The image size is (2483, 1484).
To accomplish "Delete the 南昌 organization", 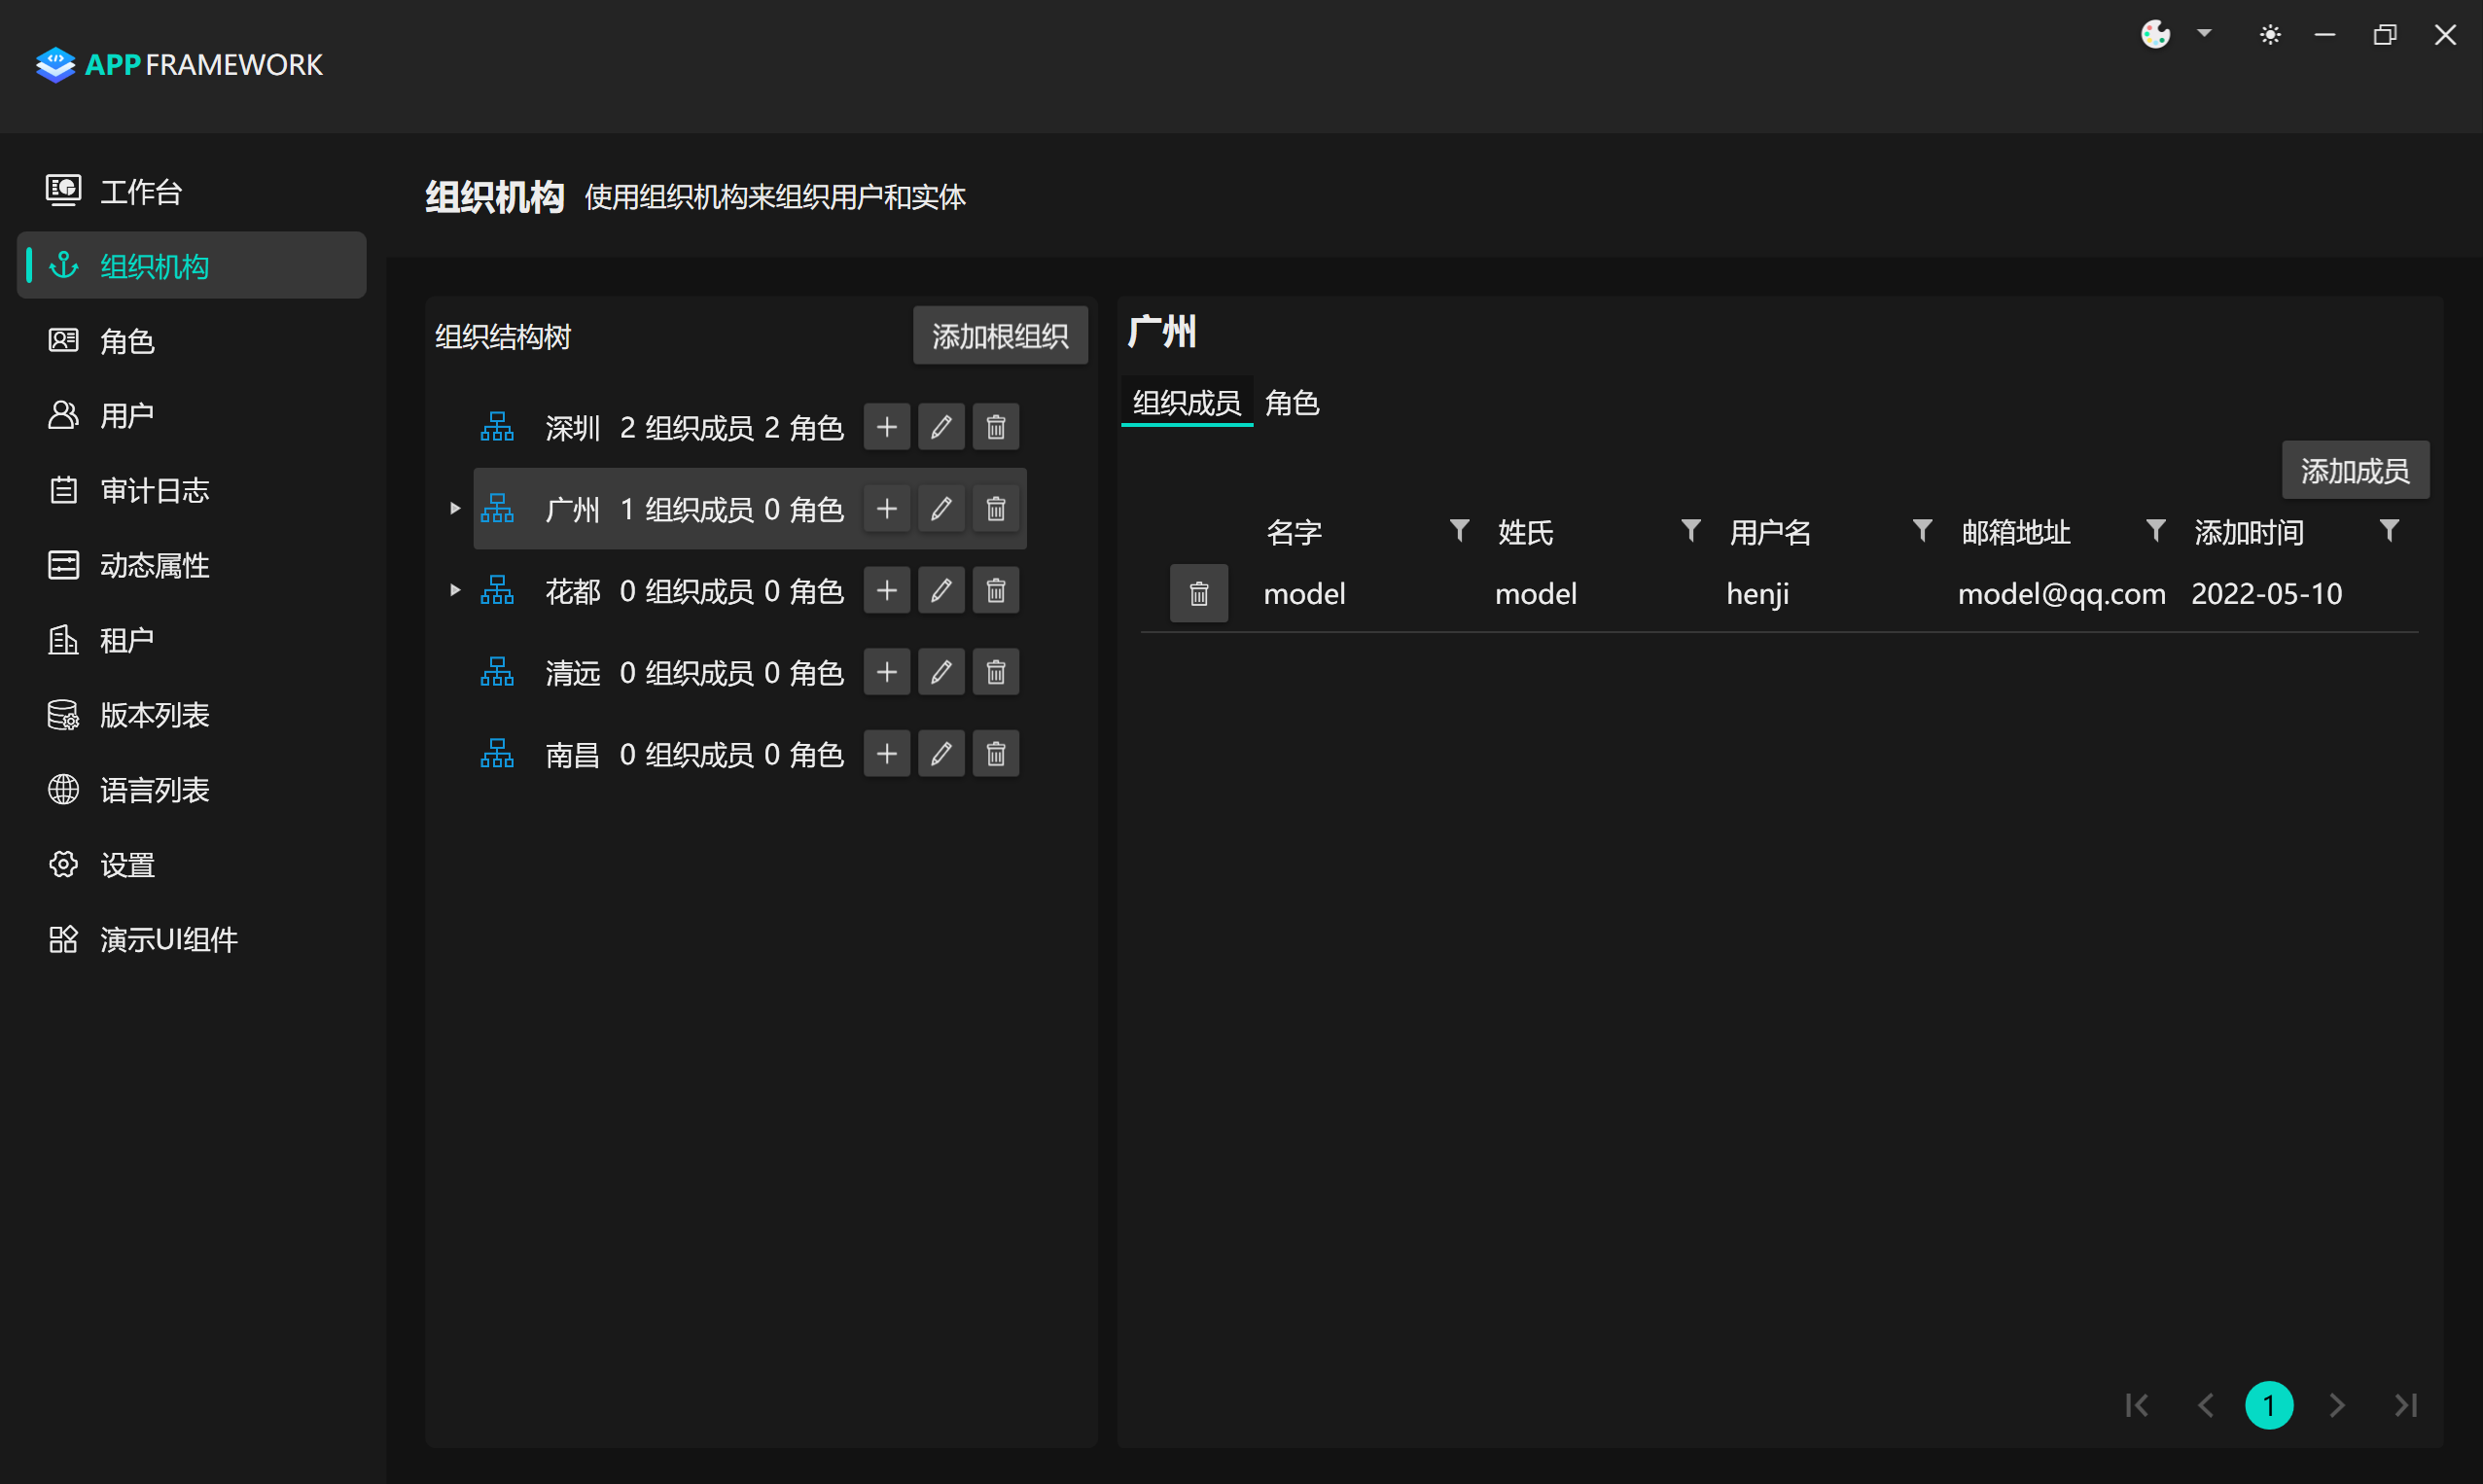I will 996,754.
